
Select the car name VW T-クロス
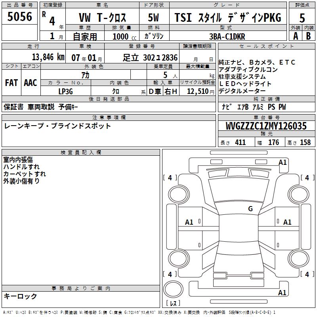click(102, 18)
